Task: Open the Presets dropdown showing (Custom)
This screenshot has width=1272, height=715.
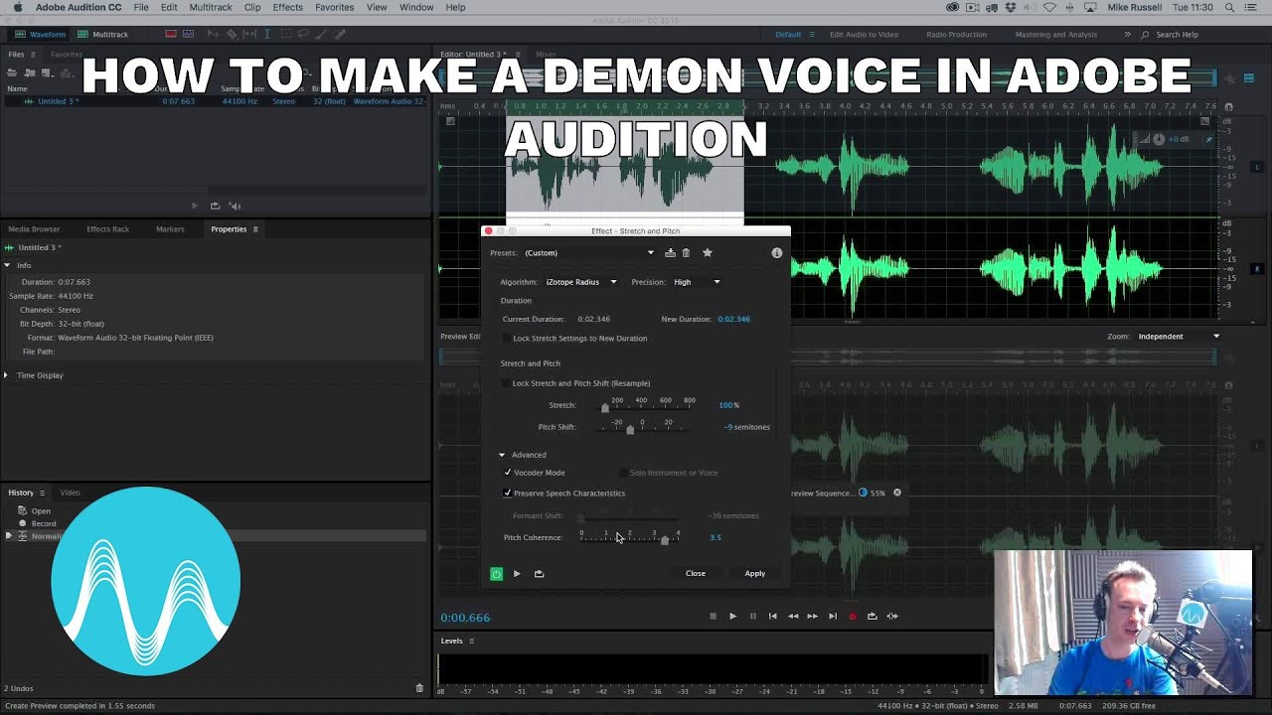Action: (x=589, y=252)
